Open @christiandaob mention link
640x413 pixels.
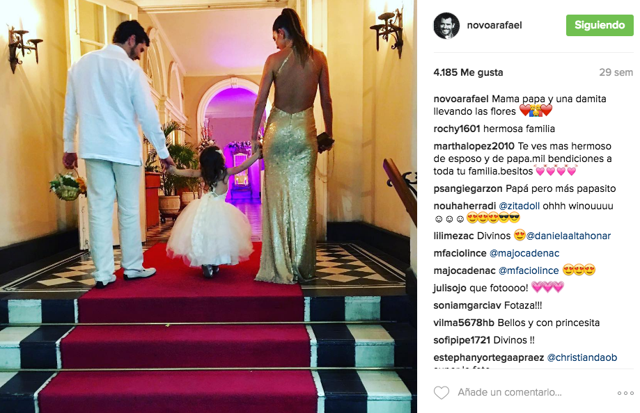click(582, 357)
